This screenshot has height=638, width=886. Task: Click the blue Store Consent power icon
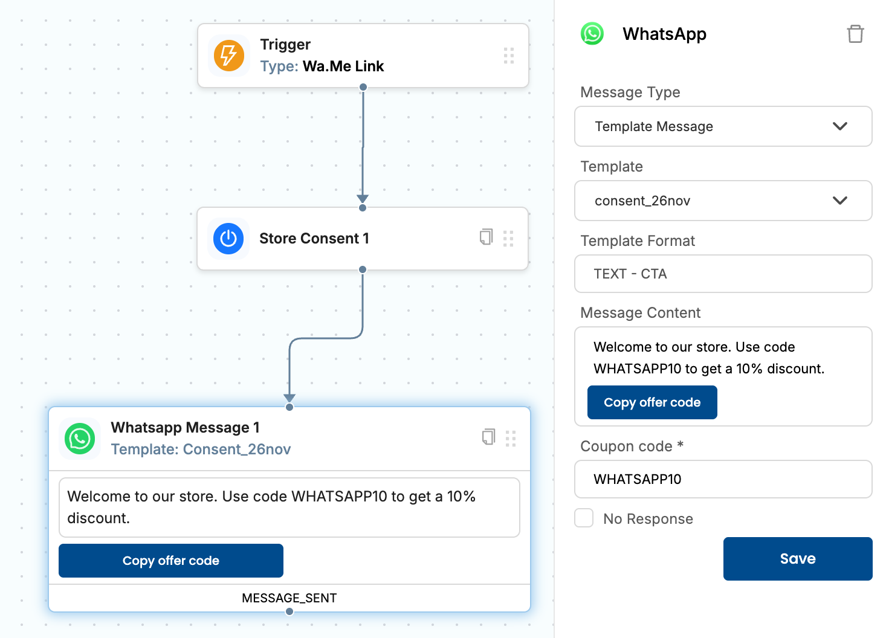pos(228,239)
